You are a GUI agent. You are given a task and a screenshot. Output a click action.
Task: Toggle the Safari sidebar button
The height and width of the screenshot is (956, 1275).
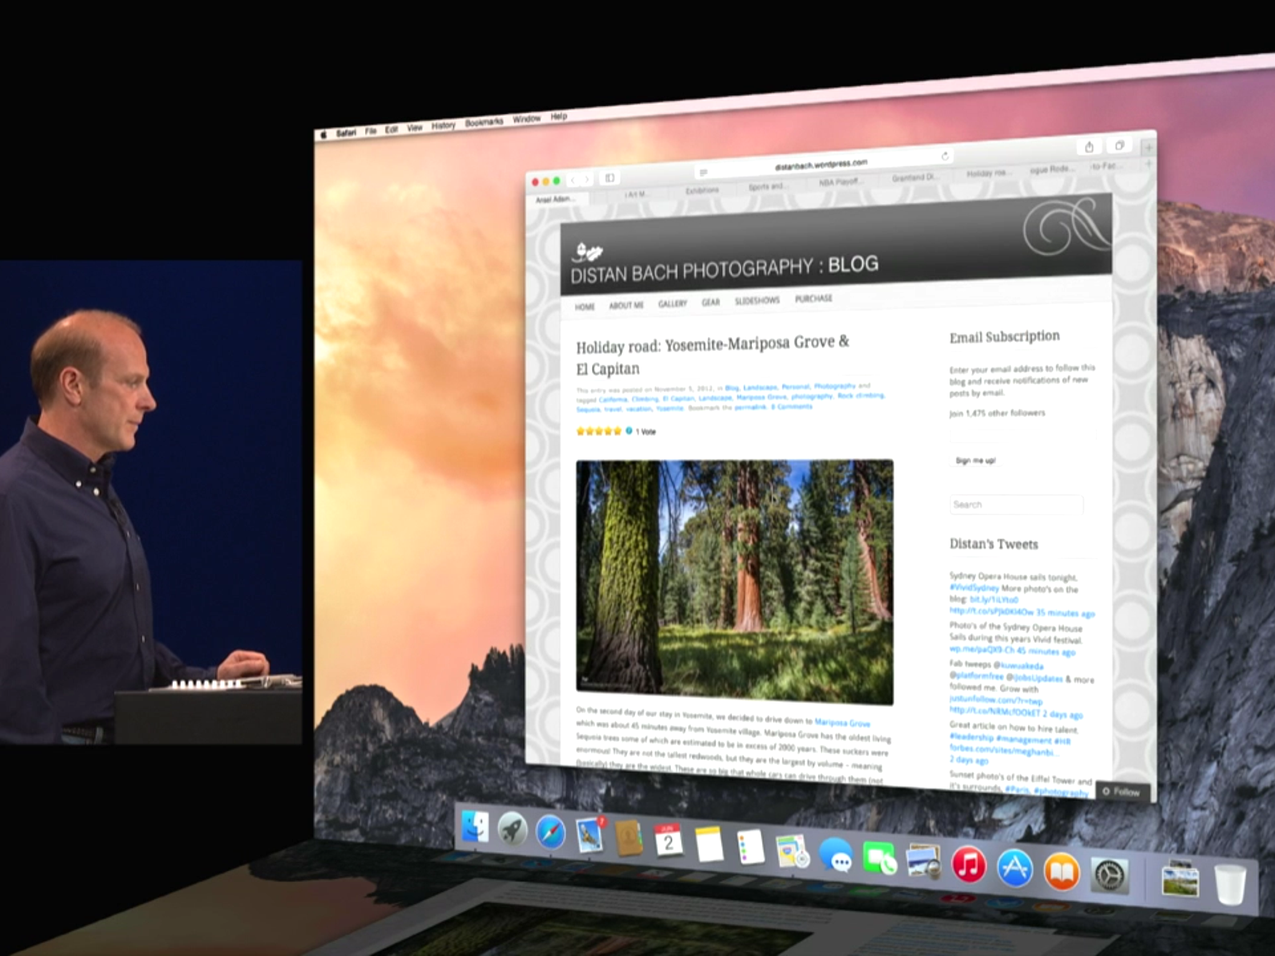coord(609,178)
